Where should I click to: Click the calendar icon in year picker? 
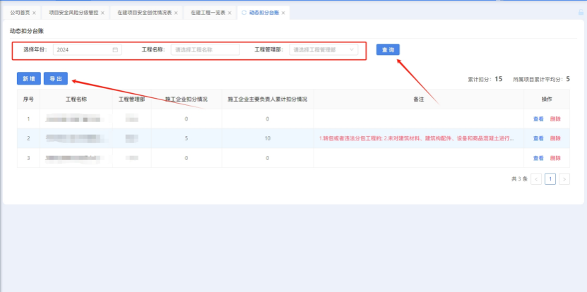point(115,50)
